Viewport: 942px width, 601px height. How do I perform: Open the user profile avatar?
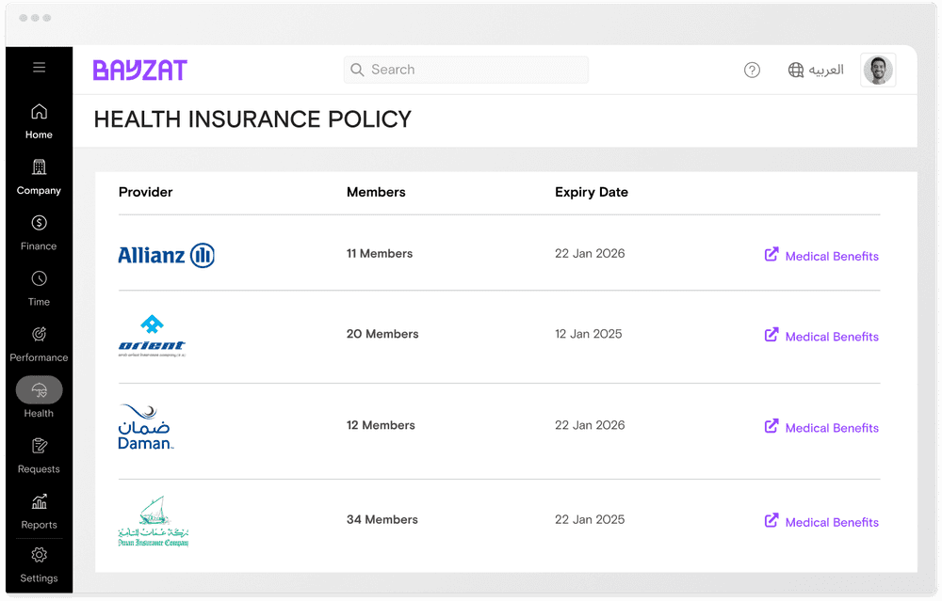point(878,71)
